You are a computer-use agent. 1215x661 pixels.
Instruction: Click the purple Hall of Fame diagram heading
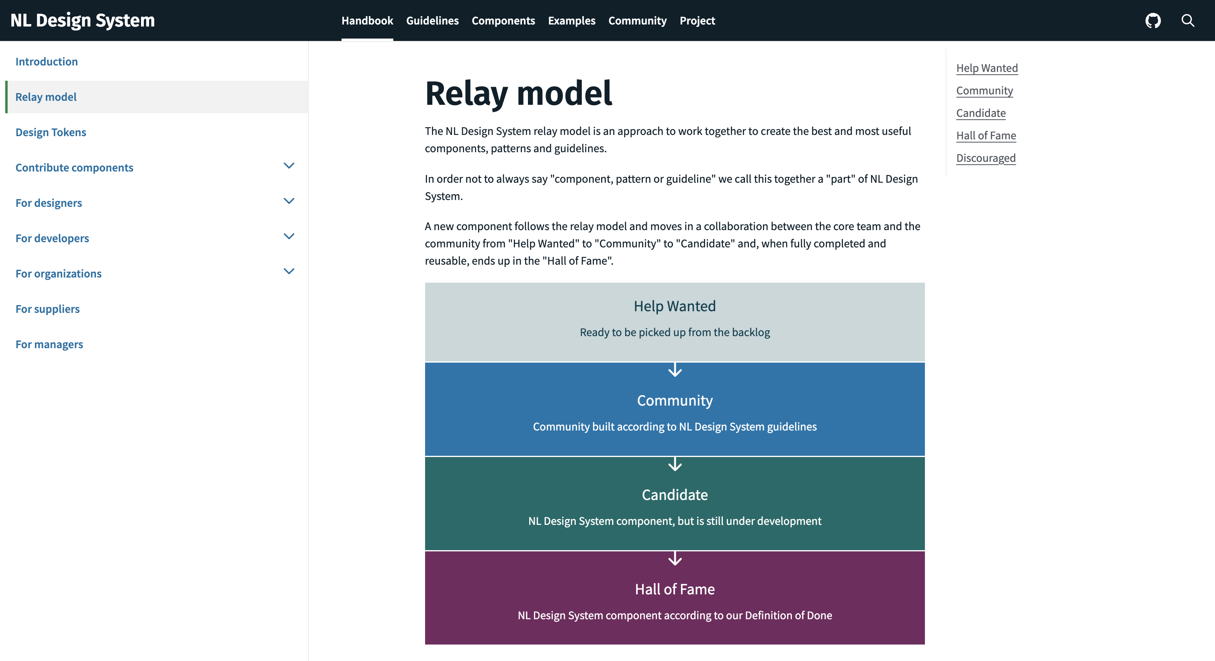click(675, 590)
